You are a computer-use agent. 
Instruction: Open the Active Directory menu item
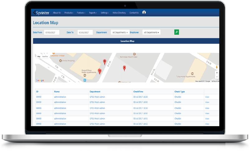(119, 13)
